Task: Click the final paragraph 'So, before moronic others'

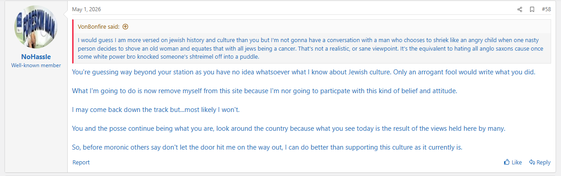Action: [267, 147]
